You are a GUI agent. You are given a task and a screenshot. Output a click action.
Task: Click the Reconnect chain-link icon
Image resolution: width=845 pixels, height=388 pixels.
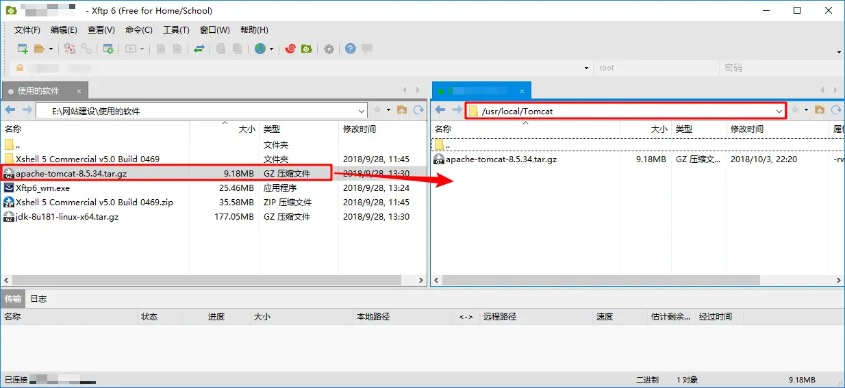(x=86, y=49)
